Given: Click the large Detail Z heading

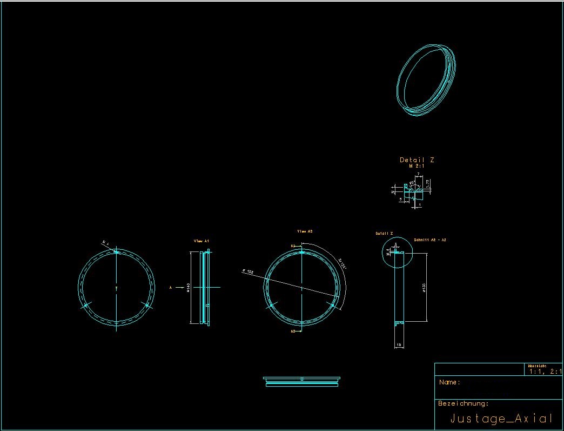Looking at the screenshot, I should click(417, 160).
